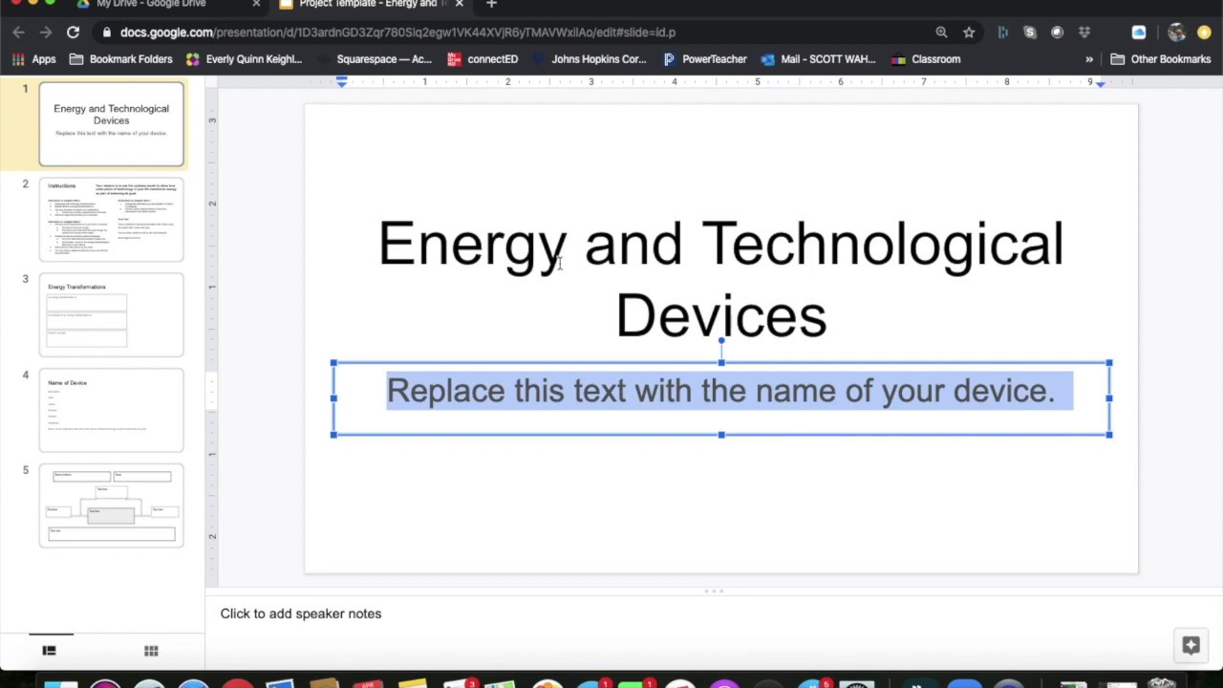Image resolution: width=1223 pixels, height=688 pixels.
Task: Switch to the My Drive - Google Drive tab
Action: (151, 4)
